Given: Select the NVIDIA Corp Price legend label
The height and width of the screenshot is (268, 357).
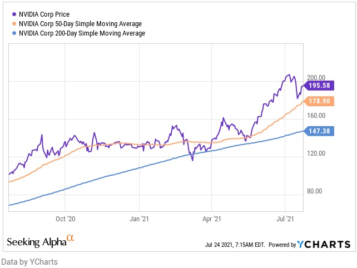Looking at the screenshot, I should [48, 13].
